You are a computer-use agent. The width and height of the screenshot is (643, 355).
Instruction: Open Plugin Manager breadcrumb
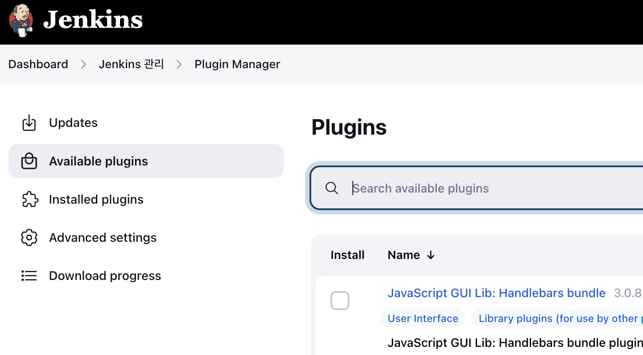pyautogui.click(x=237, y=64)
